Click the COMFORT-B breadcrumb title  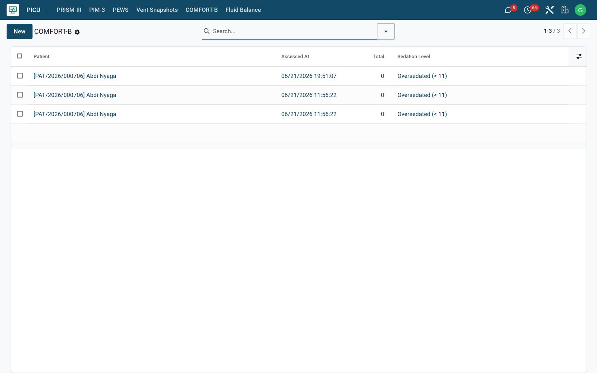(53, 32)
